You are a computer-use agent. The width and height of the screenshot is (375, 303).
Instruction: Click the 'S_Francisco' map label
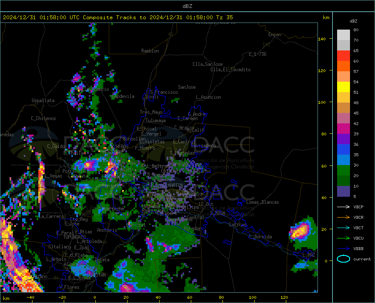click(164, 92)
